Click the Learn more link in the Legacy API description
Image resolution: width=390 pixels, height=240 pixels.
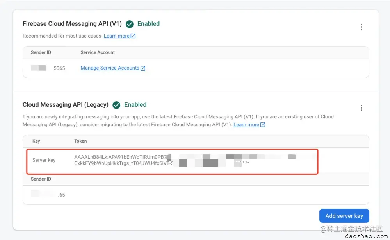coord(246,124)
